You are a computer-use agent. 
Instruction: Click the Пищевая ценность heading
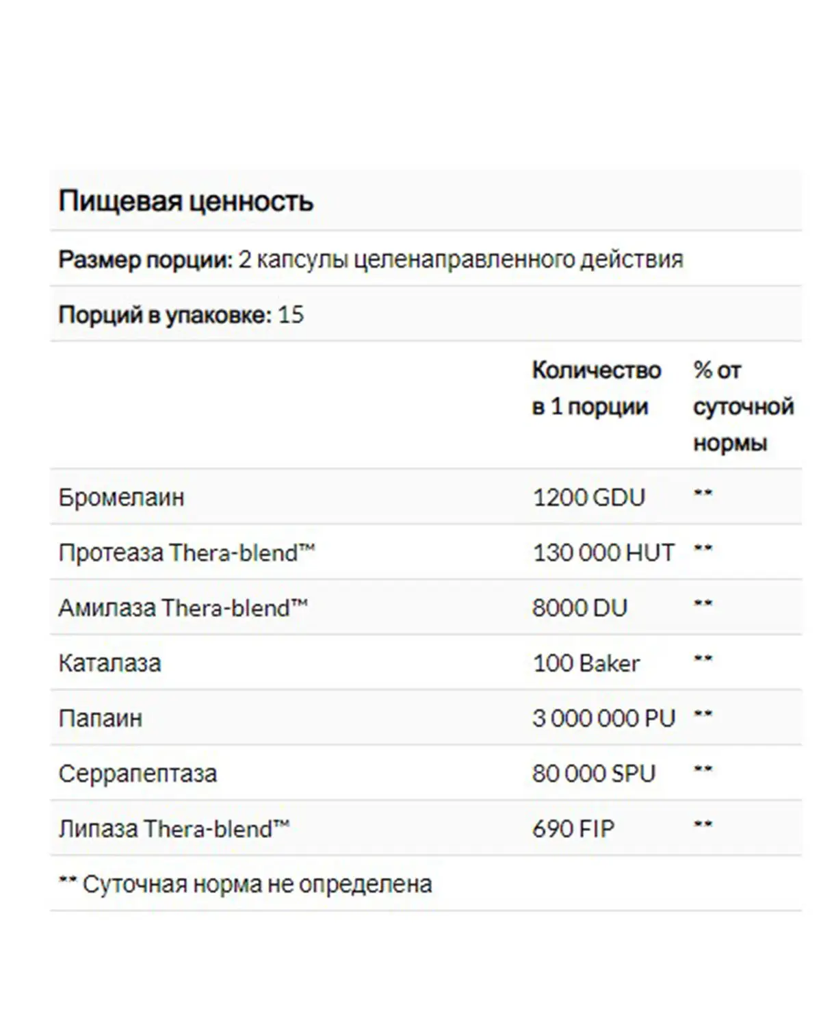coord(185,201)
